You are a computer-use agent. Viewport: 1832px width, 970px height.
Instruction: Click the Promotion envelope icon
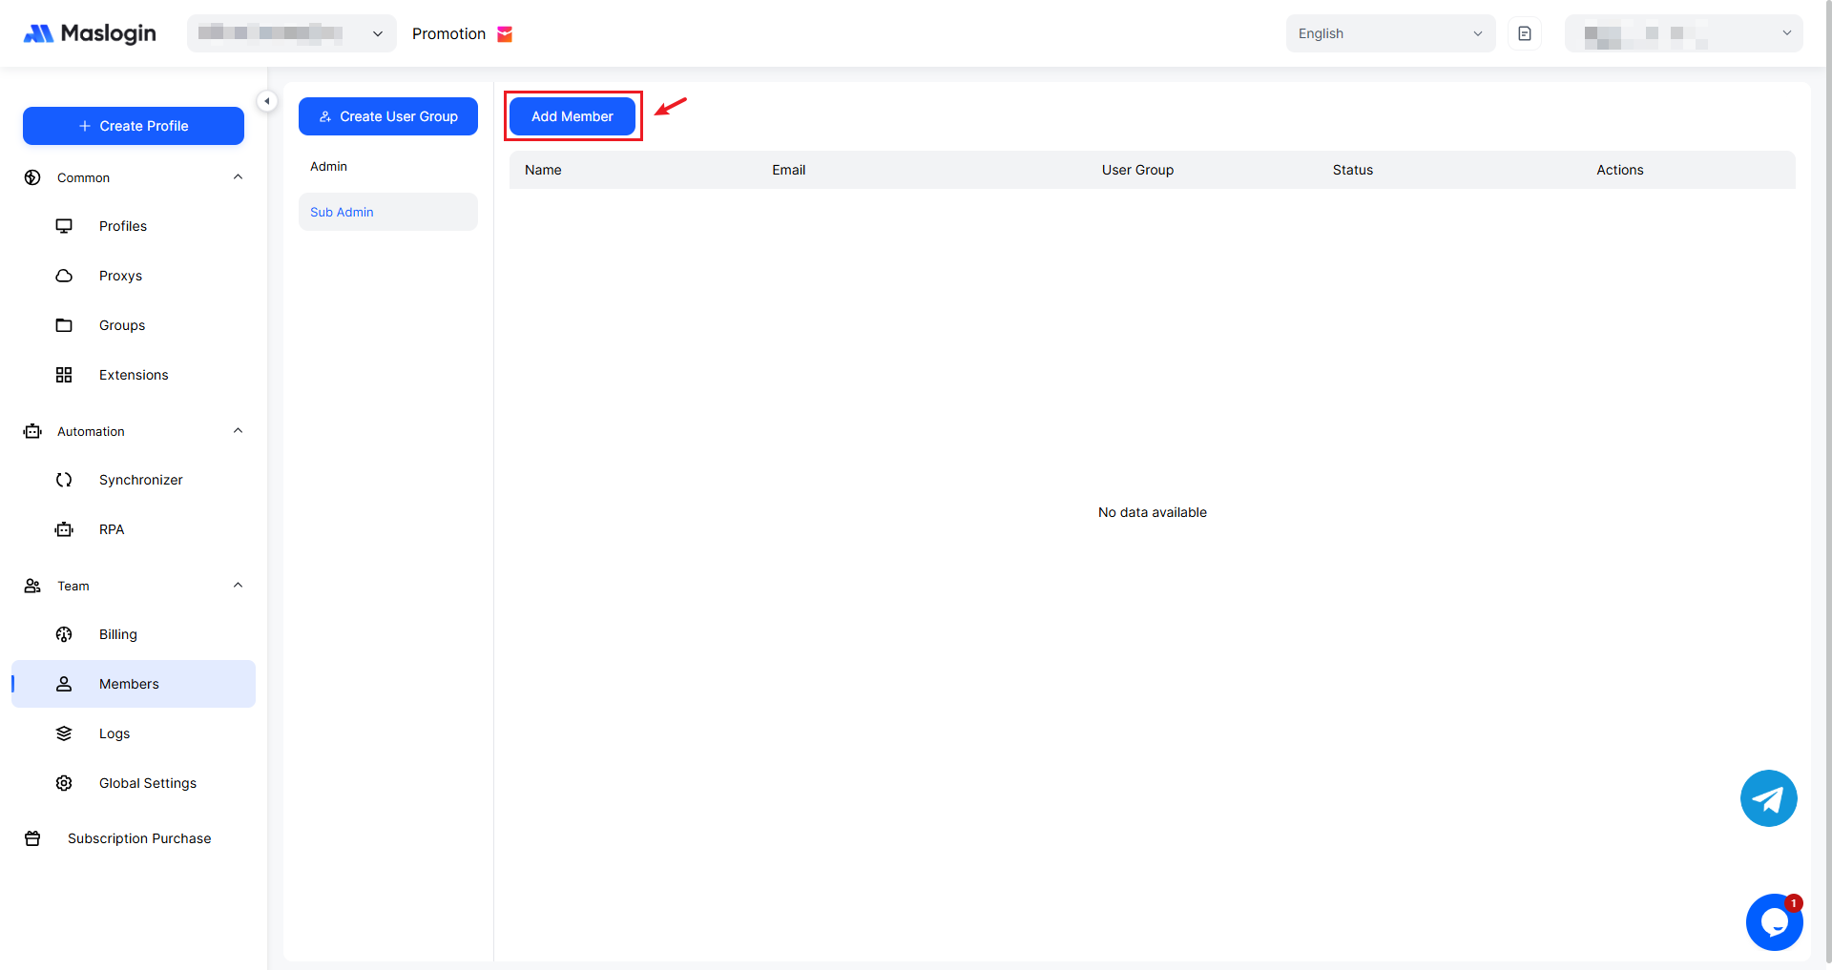click(505, 34)
